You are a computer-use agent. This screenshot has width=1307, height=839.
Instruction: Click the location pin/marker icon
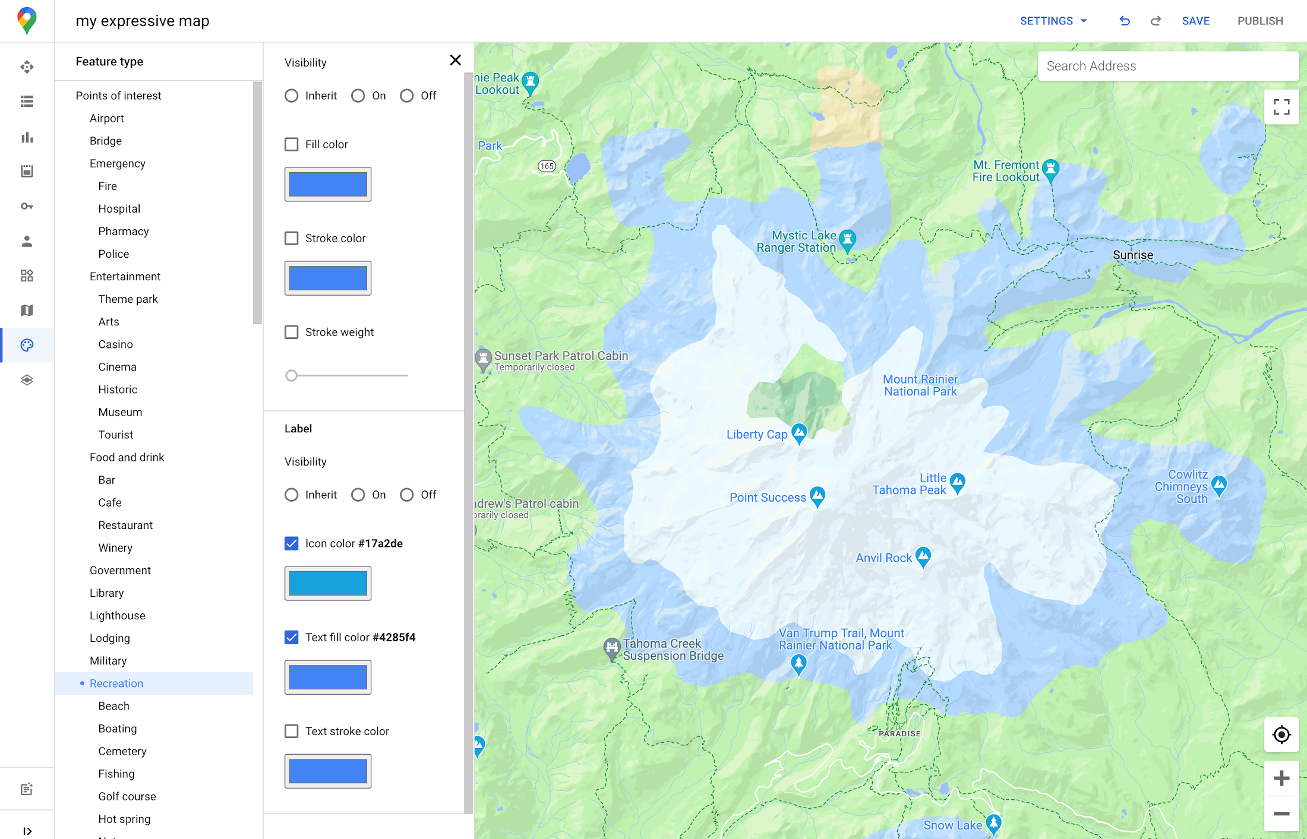(x=27, y=21)
